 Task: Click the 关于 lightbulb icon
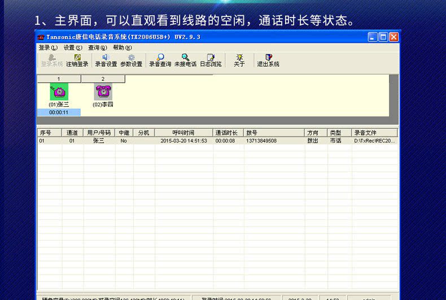pyautogui.click(x=239, y=60)
